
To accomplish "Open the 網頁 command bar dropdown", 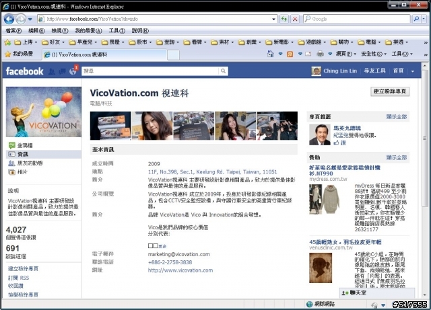I will [x=345, y=54].
